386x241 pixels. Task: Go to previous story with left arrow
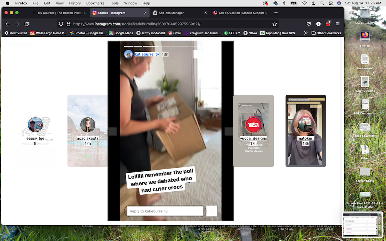(x=112, y=131)
